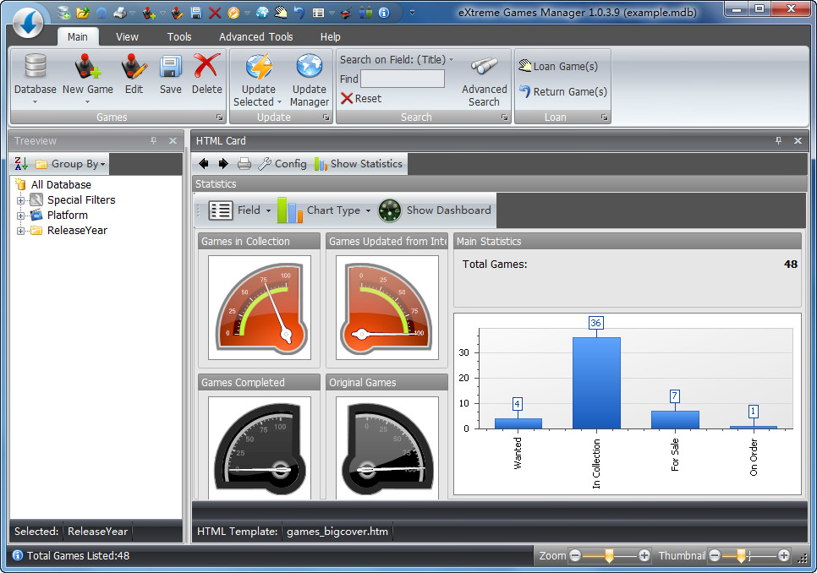Pin the HTML Card panel
Viewport: 817px width, 573px height.
click(778, 140)
